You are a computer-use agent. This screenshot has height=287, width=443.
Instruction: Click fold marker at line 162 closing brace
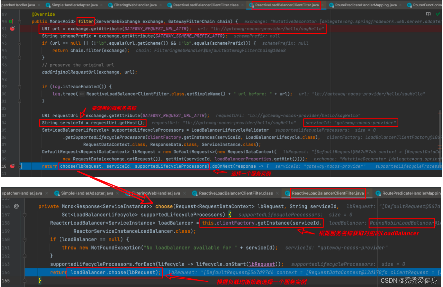(x=25, y=256)
